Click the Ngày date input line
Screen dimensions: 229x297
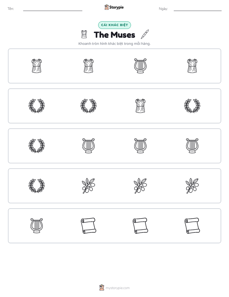click(x=198, y=9)
